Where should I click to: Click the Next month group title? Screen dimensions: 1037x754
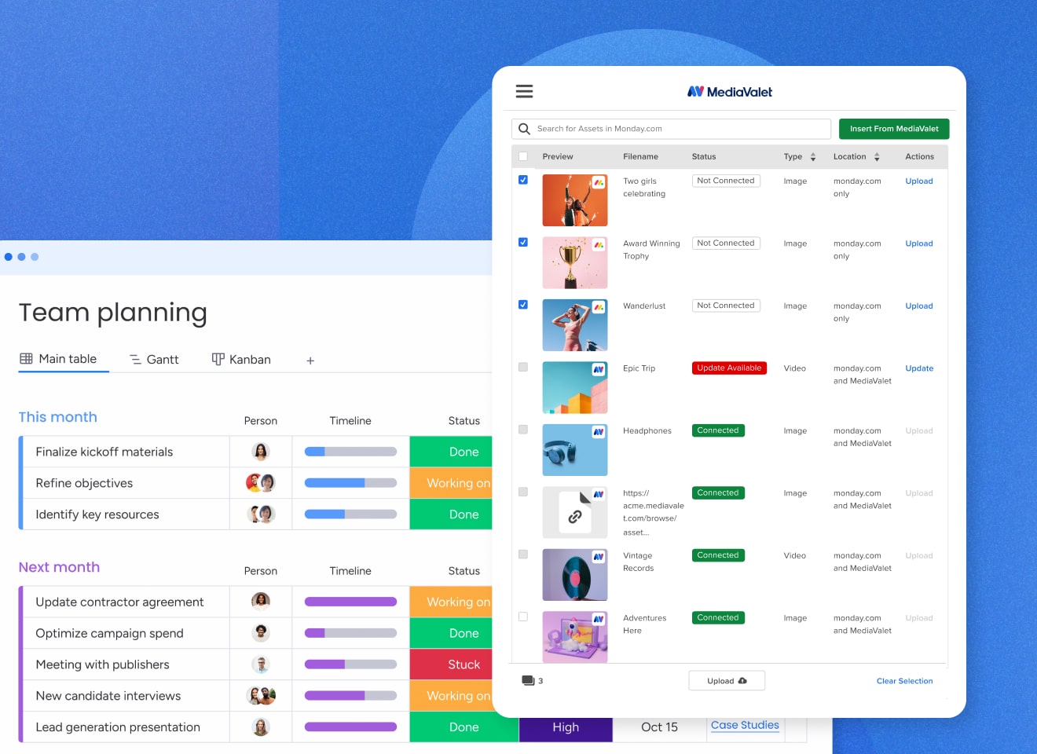click(x=59, y=567)
